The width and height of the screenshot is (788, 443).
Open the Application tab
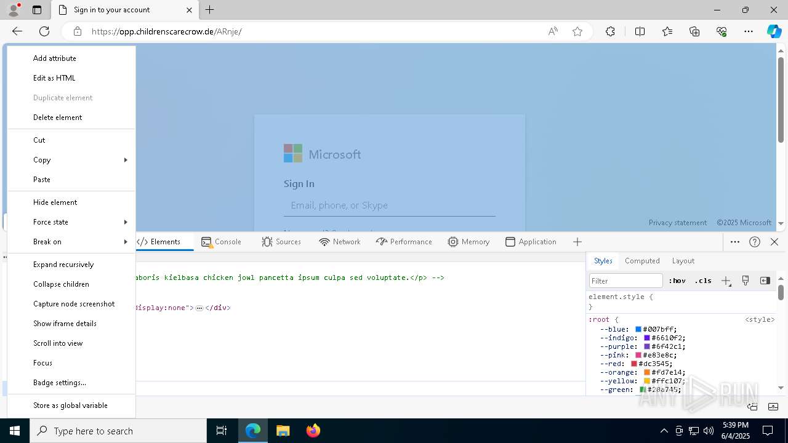tap(531, 242)
